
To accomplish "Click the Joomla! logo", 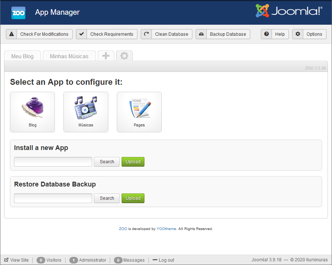I will click(289, 11).
